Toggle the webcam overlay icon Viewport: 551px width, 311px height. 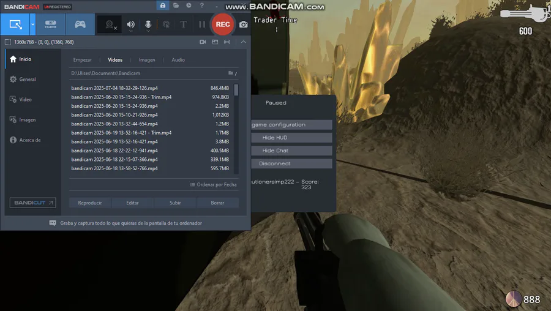click(110, 24)
